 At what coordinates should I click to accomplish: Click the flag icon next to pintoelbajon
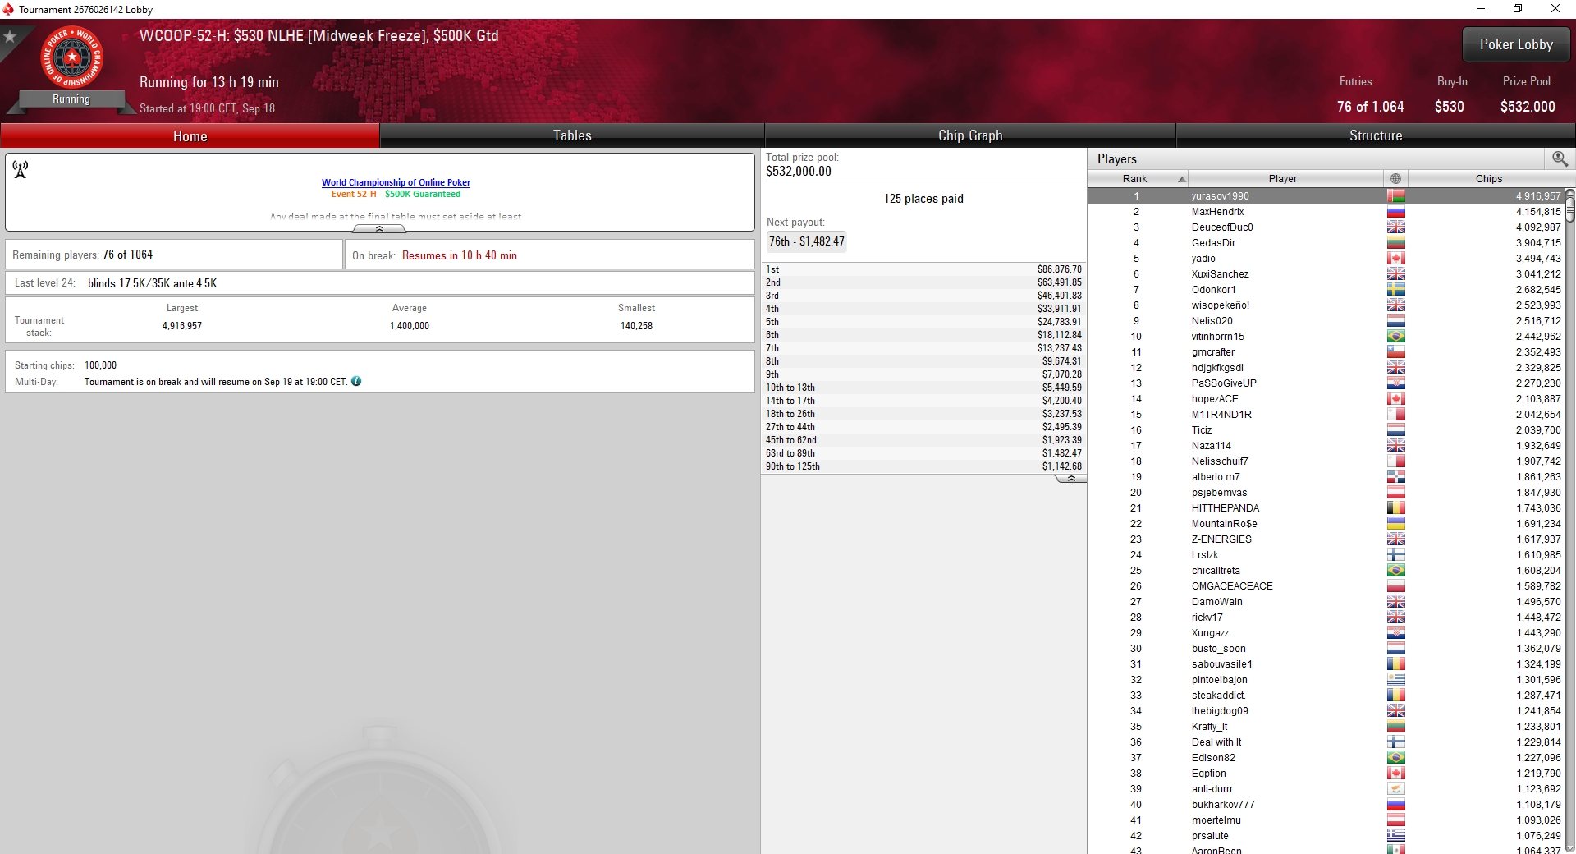[x=1395, y=680]
